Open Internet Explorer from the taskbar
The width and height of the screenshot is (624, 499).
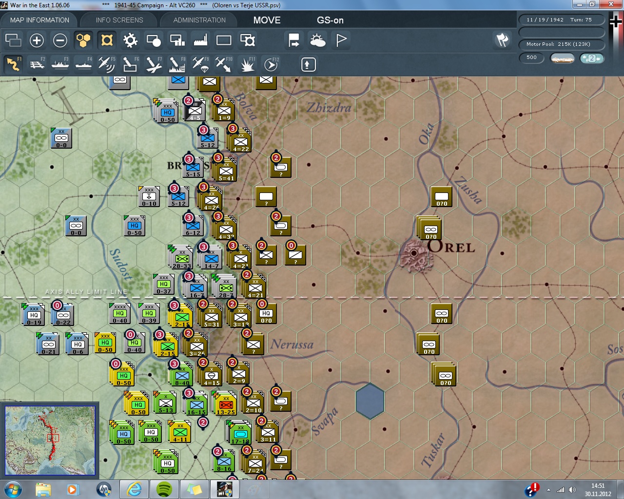tap(134, 489)
